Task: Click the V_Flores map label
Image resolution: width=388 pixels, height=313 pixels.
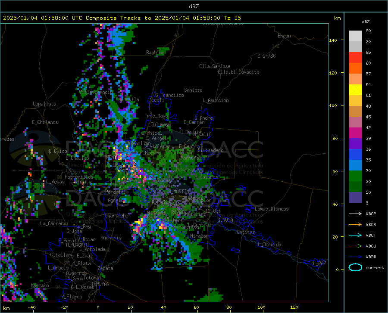Action: [72, 297]
